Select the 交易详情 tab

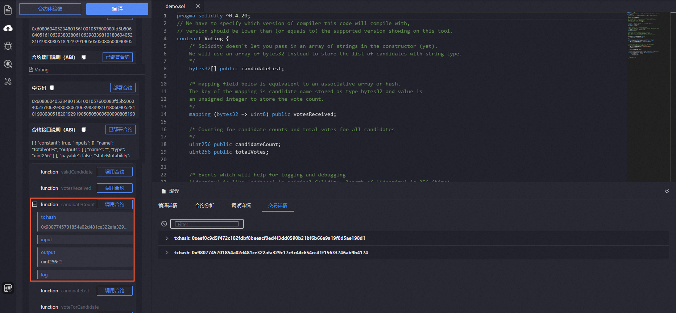278,205
